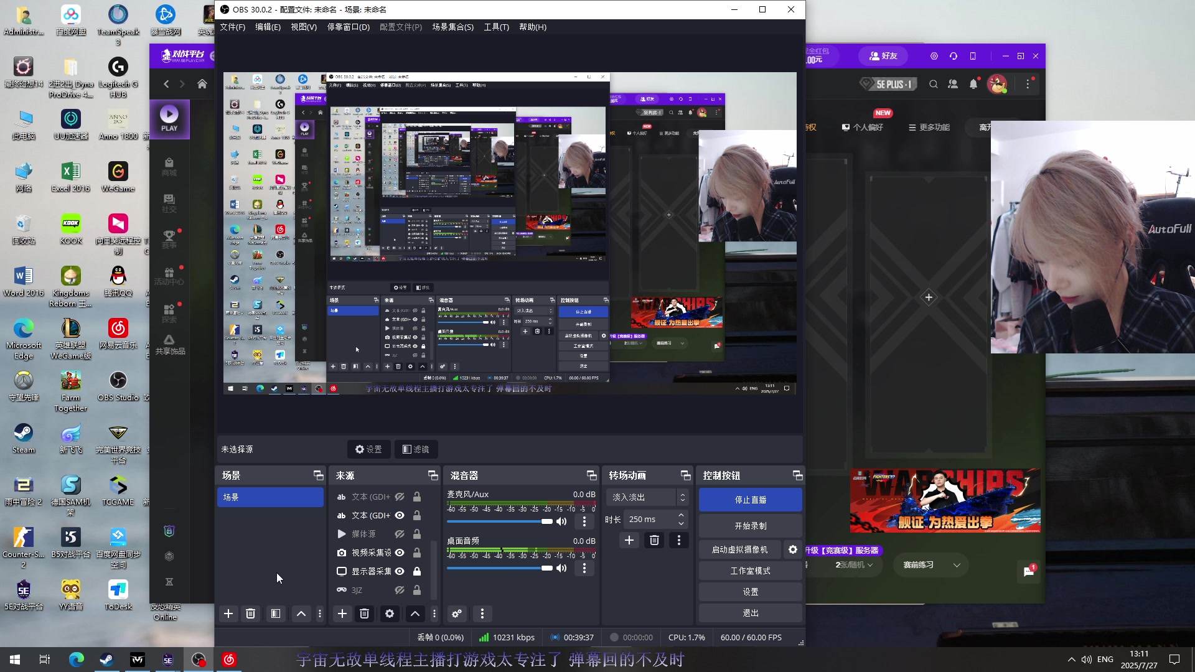Viewport: 1195px width, 672px height.
Task: Delete the selected scene with trash icon
Action: coord(250,614)
